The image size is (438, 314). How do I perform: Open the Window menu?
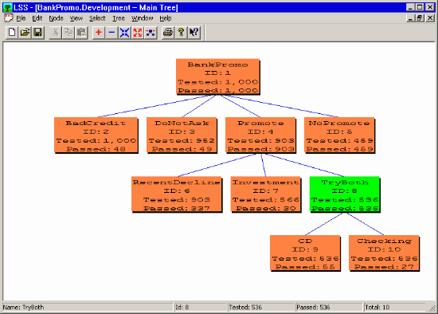pyautogui.click(x=143, y=18)
